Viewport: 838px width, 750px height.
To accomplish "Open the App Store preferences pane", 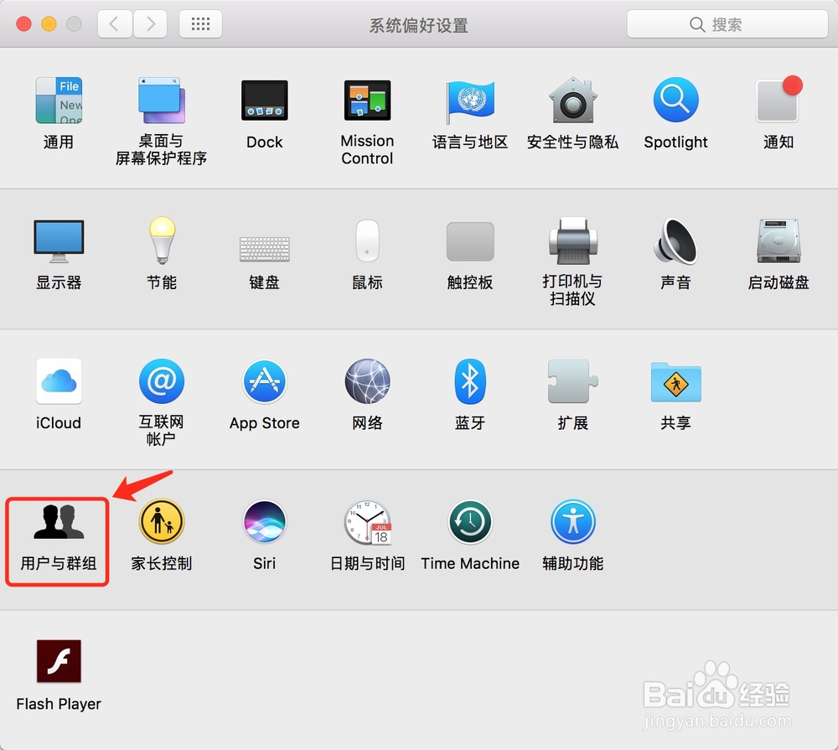I will (265, 381).
